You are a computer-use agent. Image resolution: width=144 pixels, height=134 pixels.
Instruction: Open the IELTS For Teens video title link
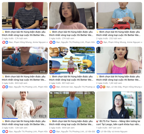pyautogui.click(x=118, y=123)
